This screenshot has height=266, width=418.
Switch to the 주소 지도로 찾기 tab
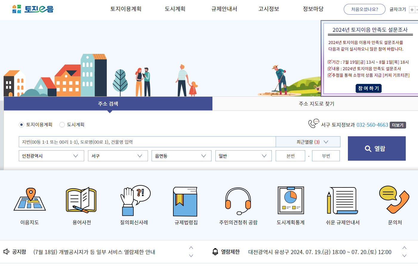(316, 104)
